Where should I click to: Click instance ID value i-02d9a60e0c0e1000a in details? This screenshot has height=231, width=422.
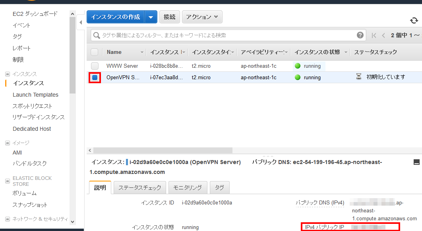(x=207, y=203)
